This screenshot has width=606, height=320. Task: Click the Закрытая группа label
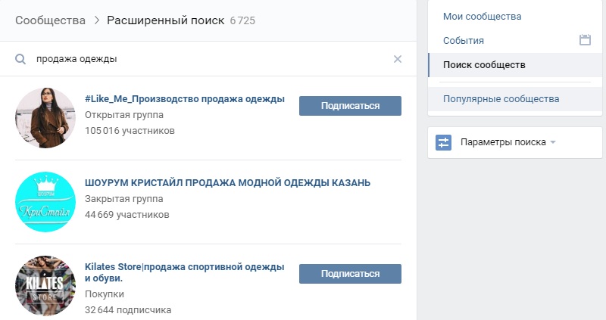(x=124, y=199)
